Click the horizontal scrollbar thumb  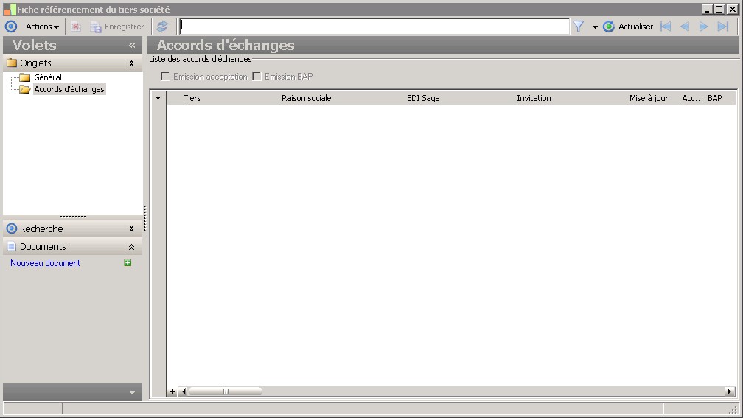click(226, 391)
